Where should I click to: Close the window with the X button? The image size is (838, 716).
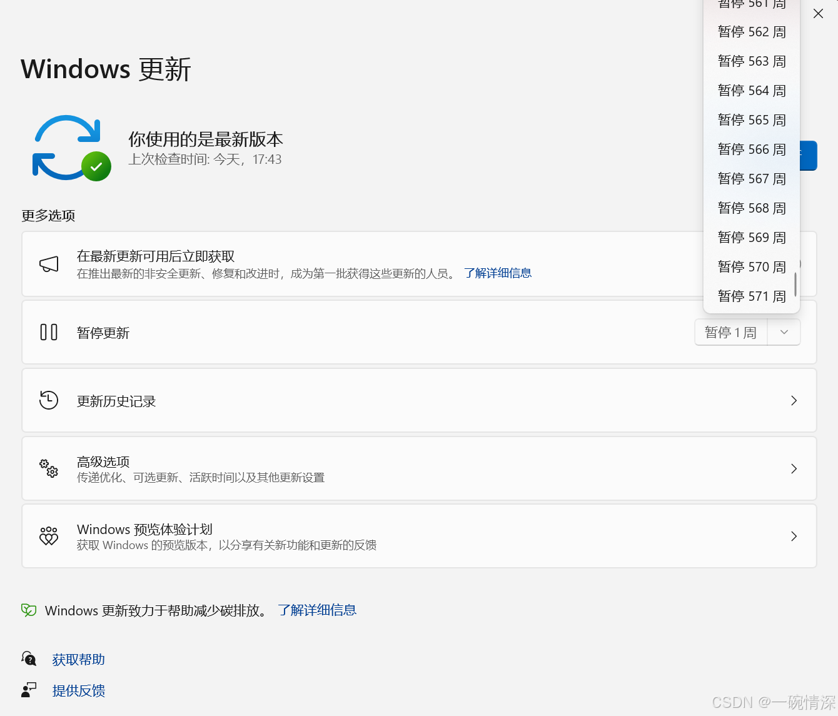(818, 13)
